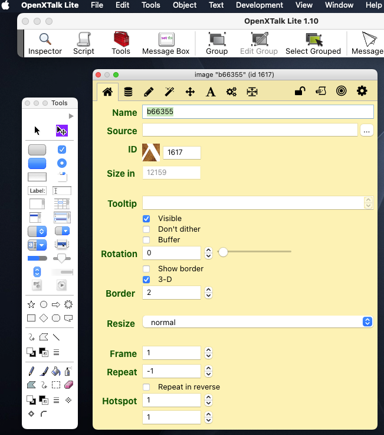Toggle the inspector lock padlock icon
This screenshot has width=384, height=435.
[300, 91]
